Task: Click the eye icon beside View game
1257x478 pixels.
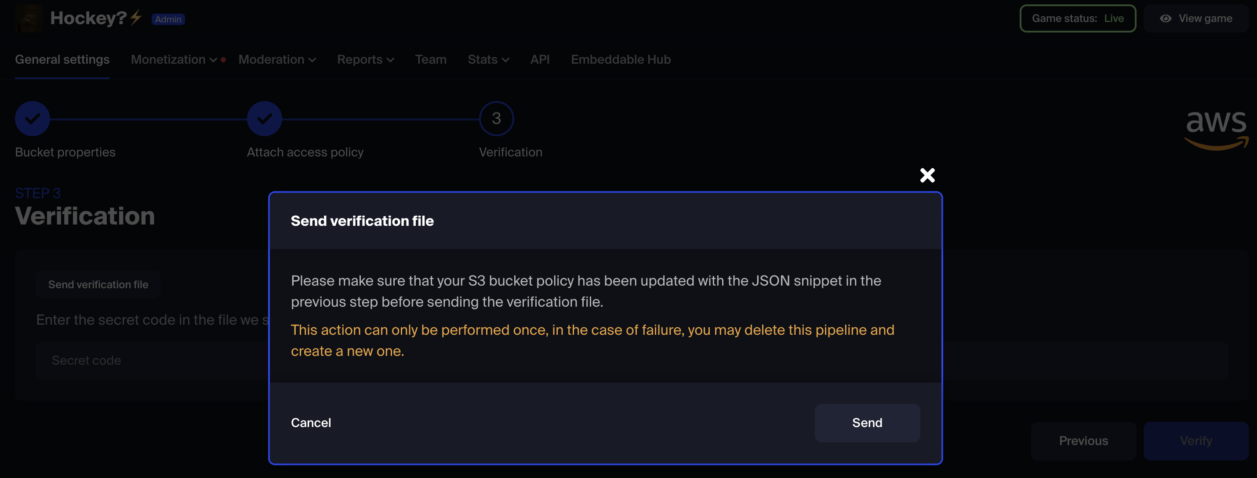Action: click(1166, 18)
